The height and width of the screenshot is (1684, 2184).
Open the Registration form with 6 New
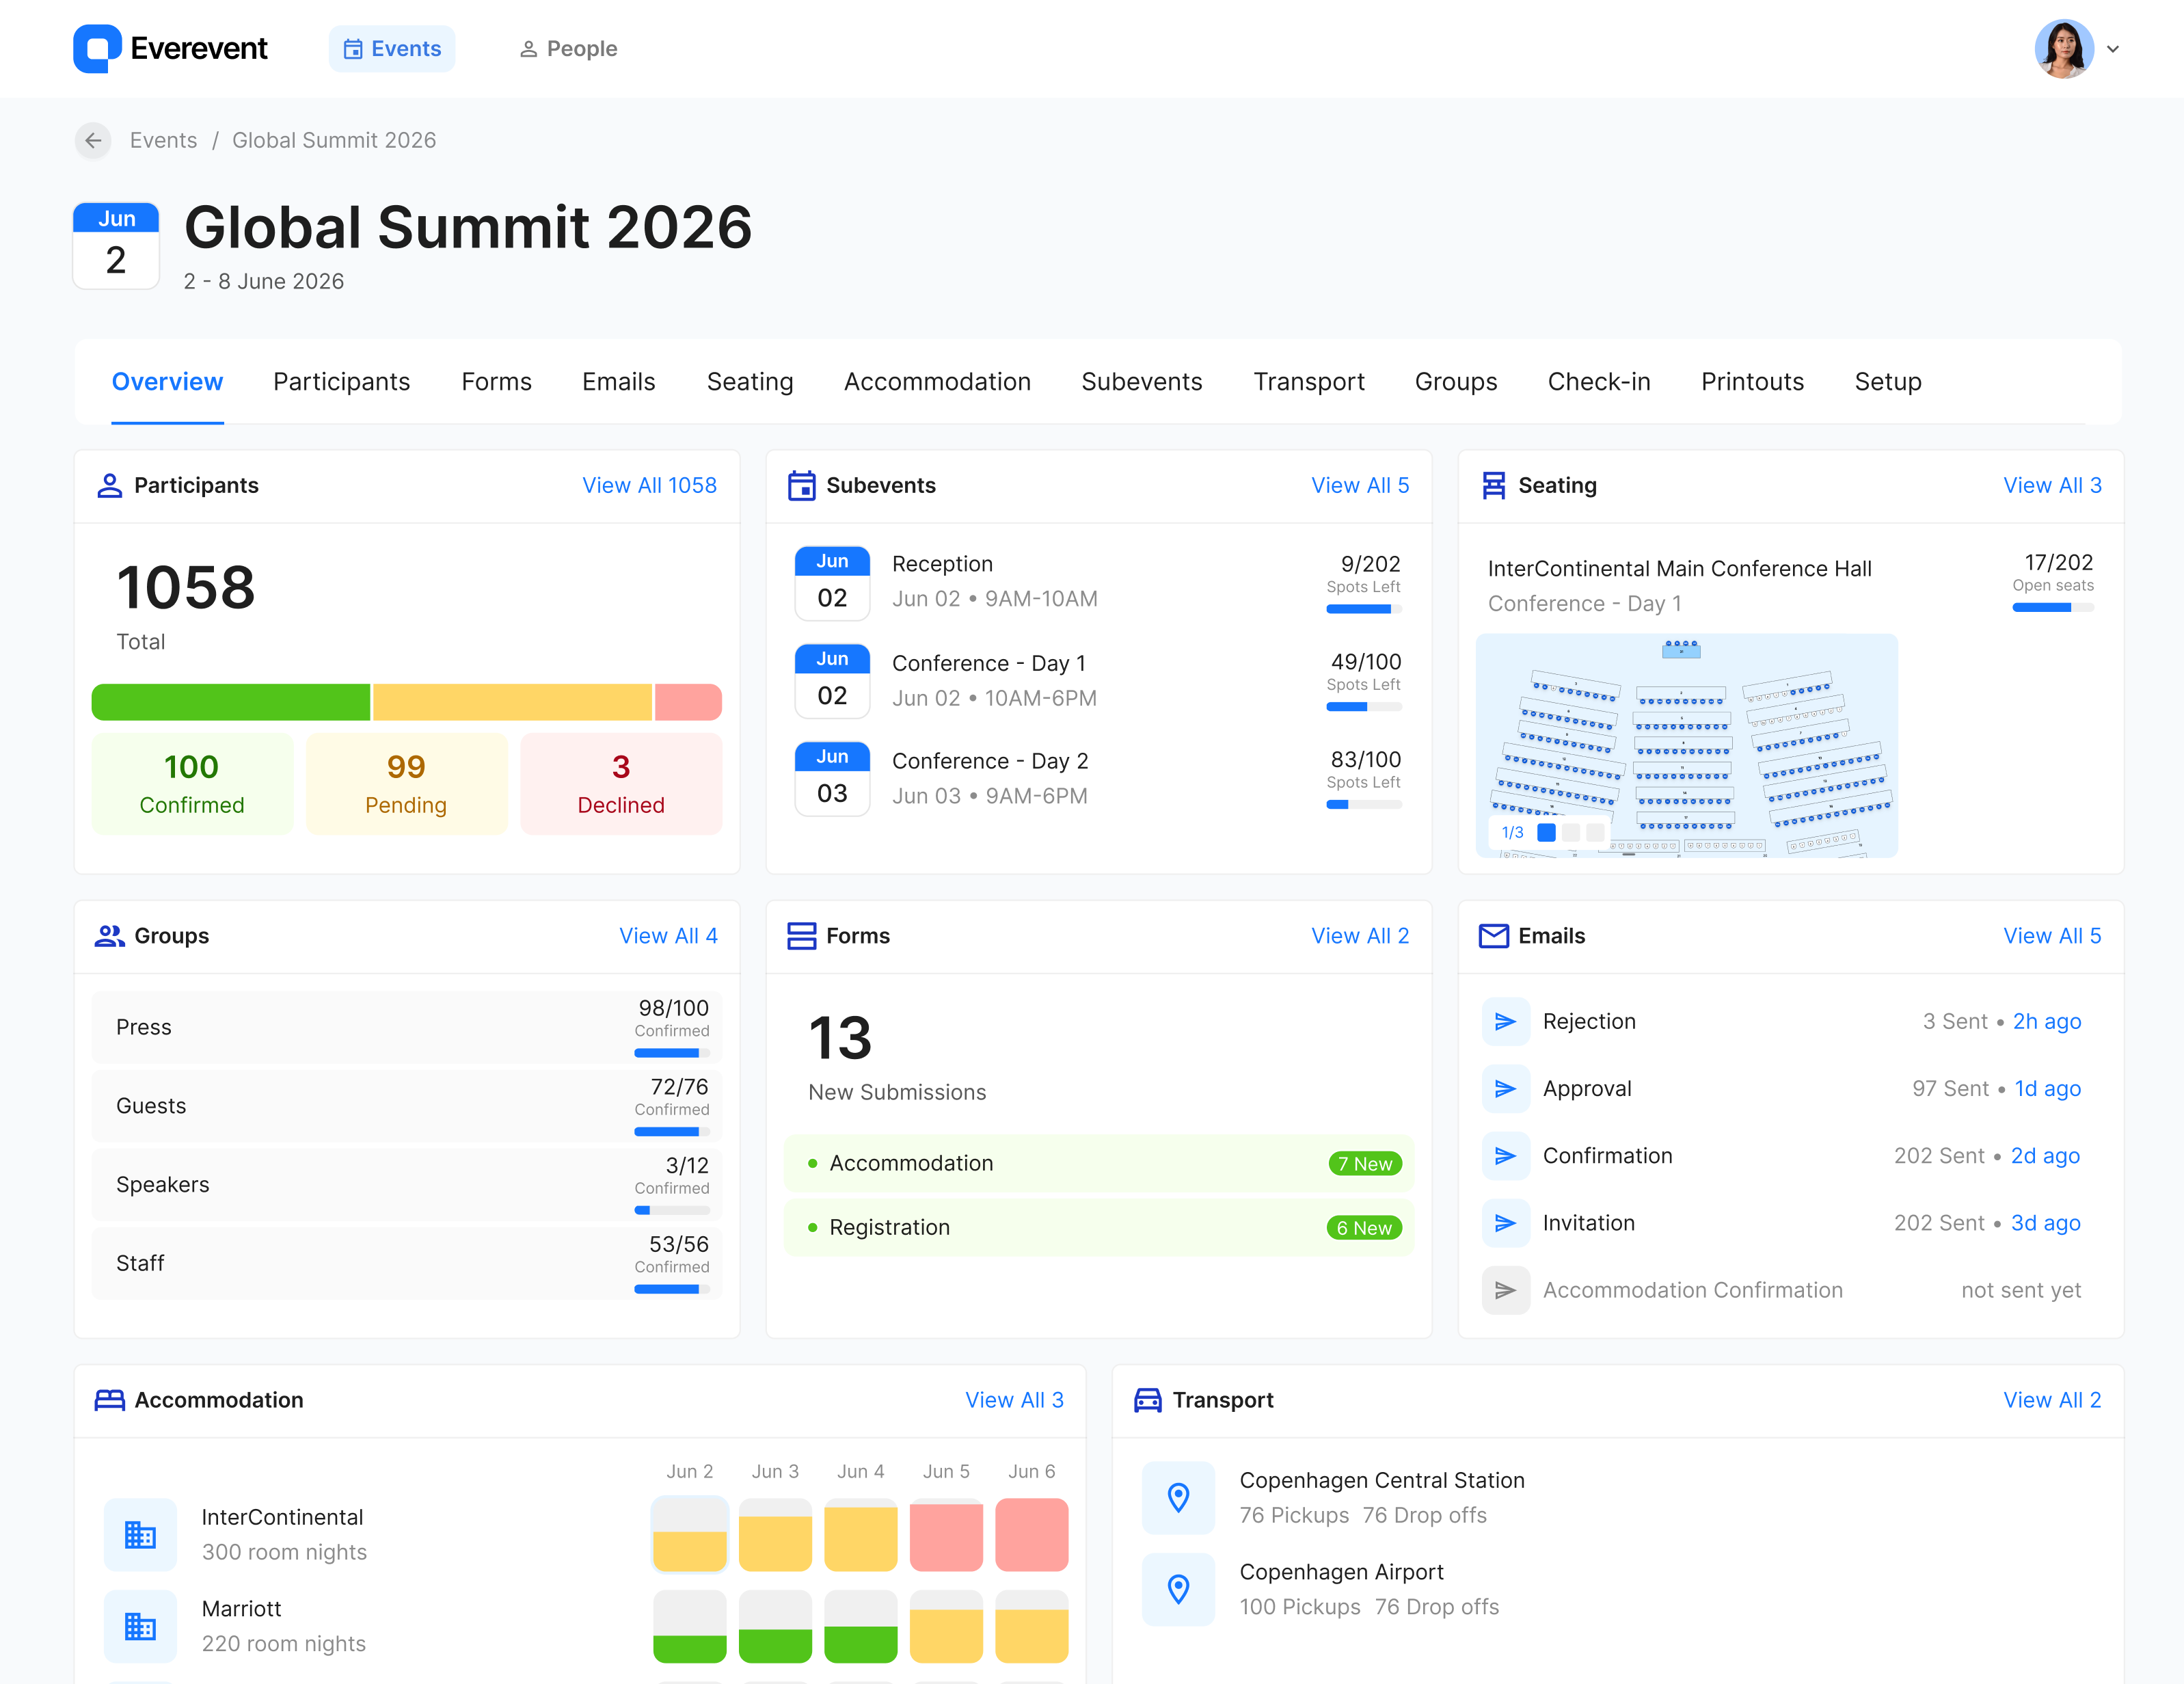click(1099, 1227)
